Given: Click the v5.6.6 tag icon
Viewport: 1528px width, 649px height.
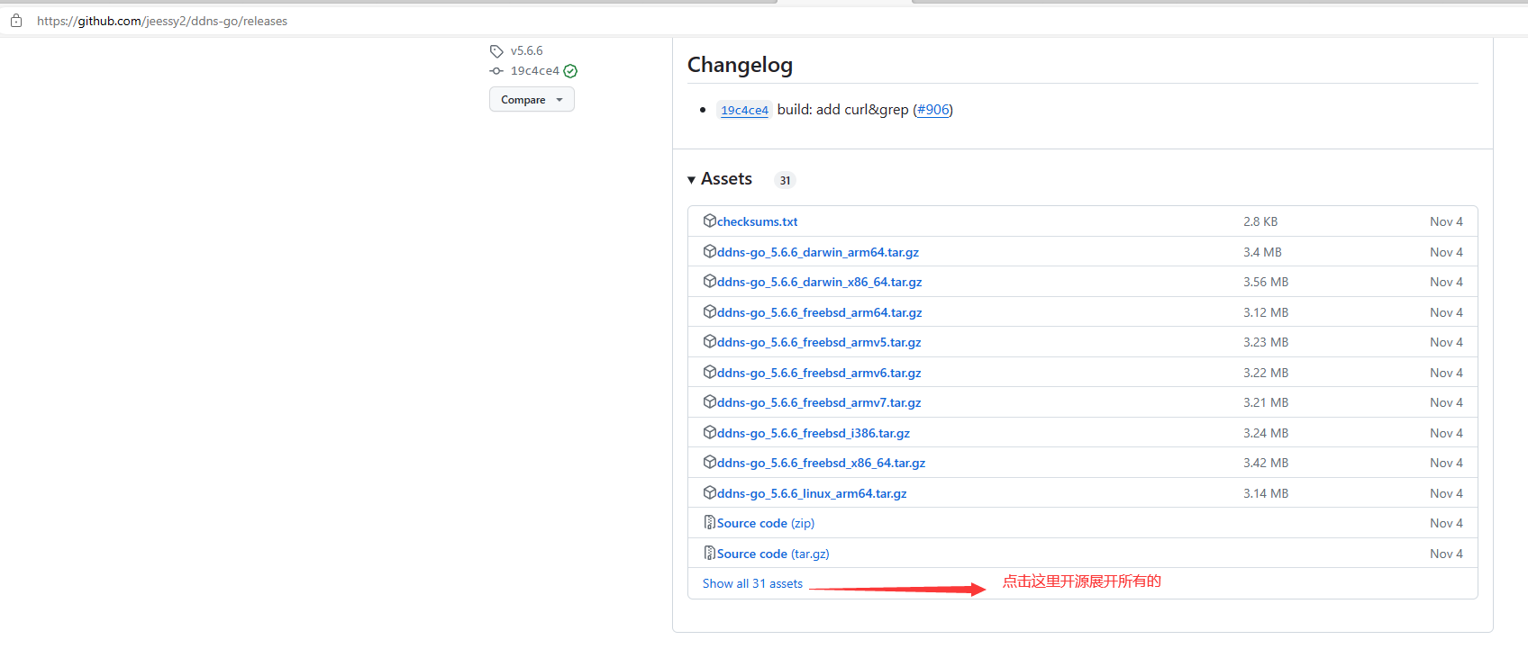Looking at the screenshot, I should click(x=496, y=51).
